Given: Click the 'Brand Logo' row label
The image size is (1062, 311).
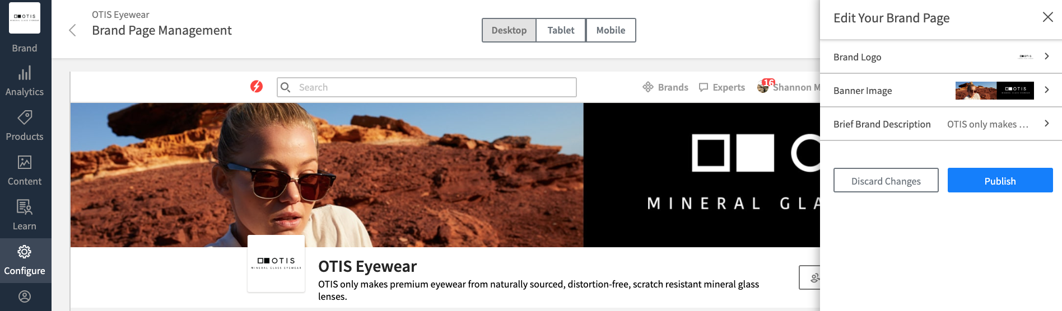Looking at the screenshot, I should point(857,57).
